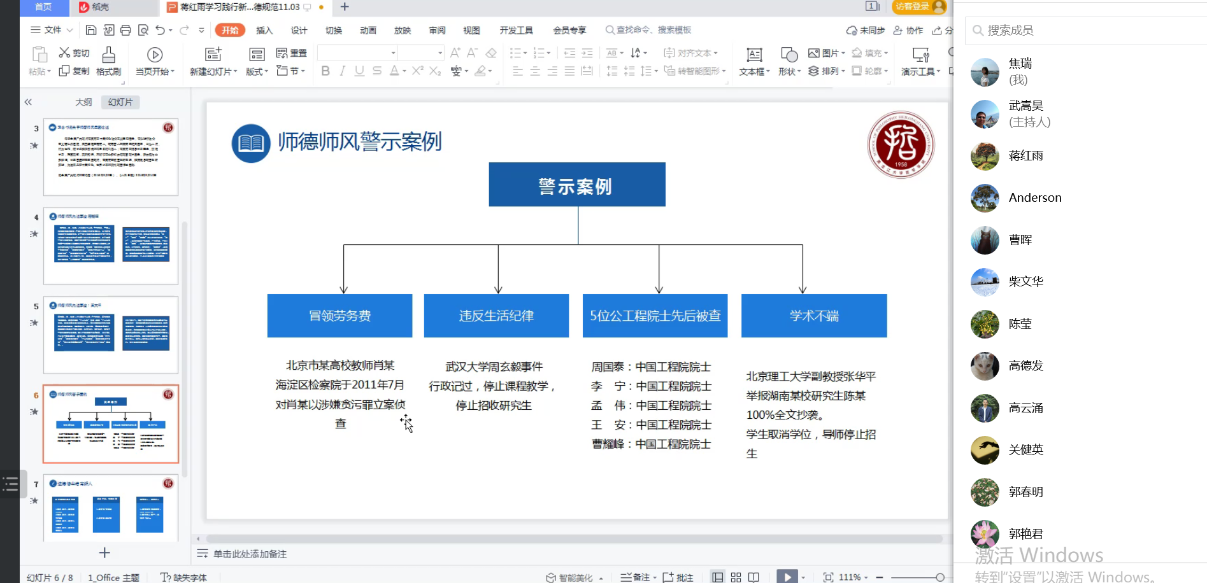Open the Insert (插入) ribbon tab
The image size is (1207, 583).
click(x=264, y=30)
